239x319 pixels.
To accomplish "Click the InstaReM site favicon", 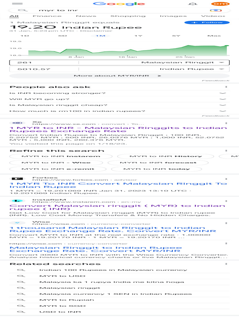I will coord(17,201).
